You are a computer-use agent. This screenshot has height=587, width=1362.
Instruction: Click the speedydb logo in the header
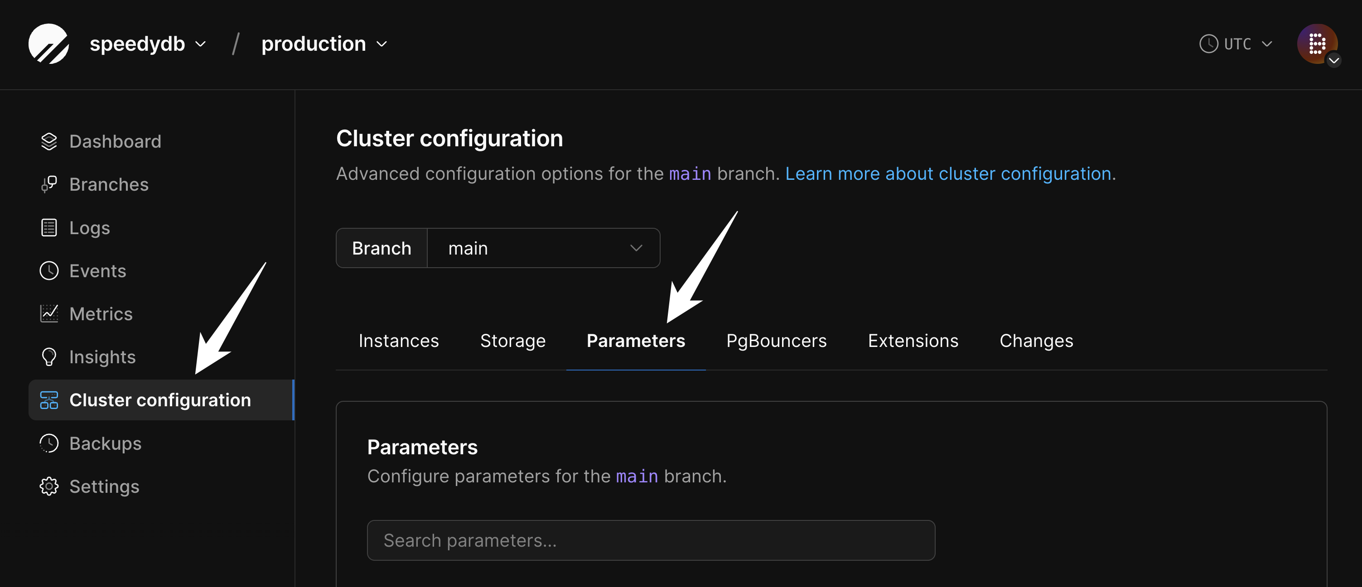click(48, 44)
